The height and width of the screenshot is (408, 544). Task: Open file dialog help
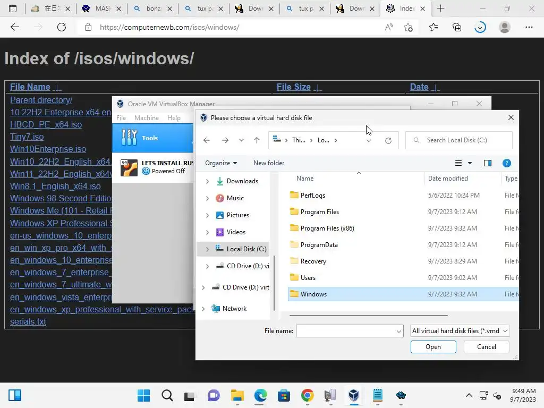pos(506,163)
